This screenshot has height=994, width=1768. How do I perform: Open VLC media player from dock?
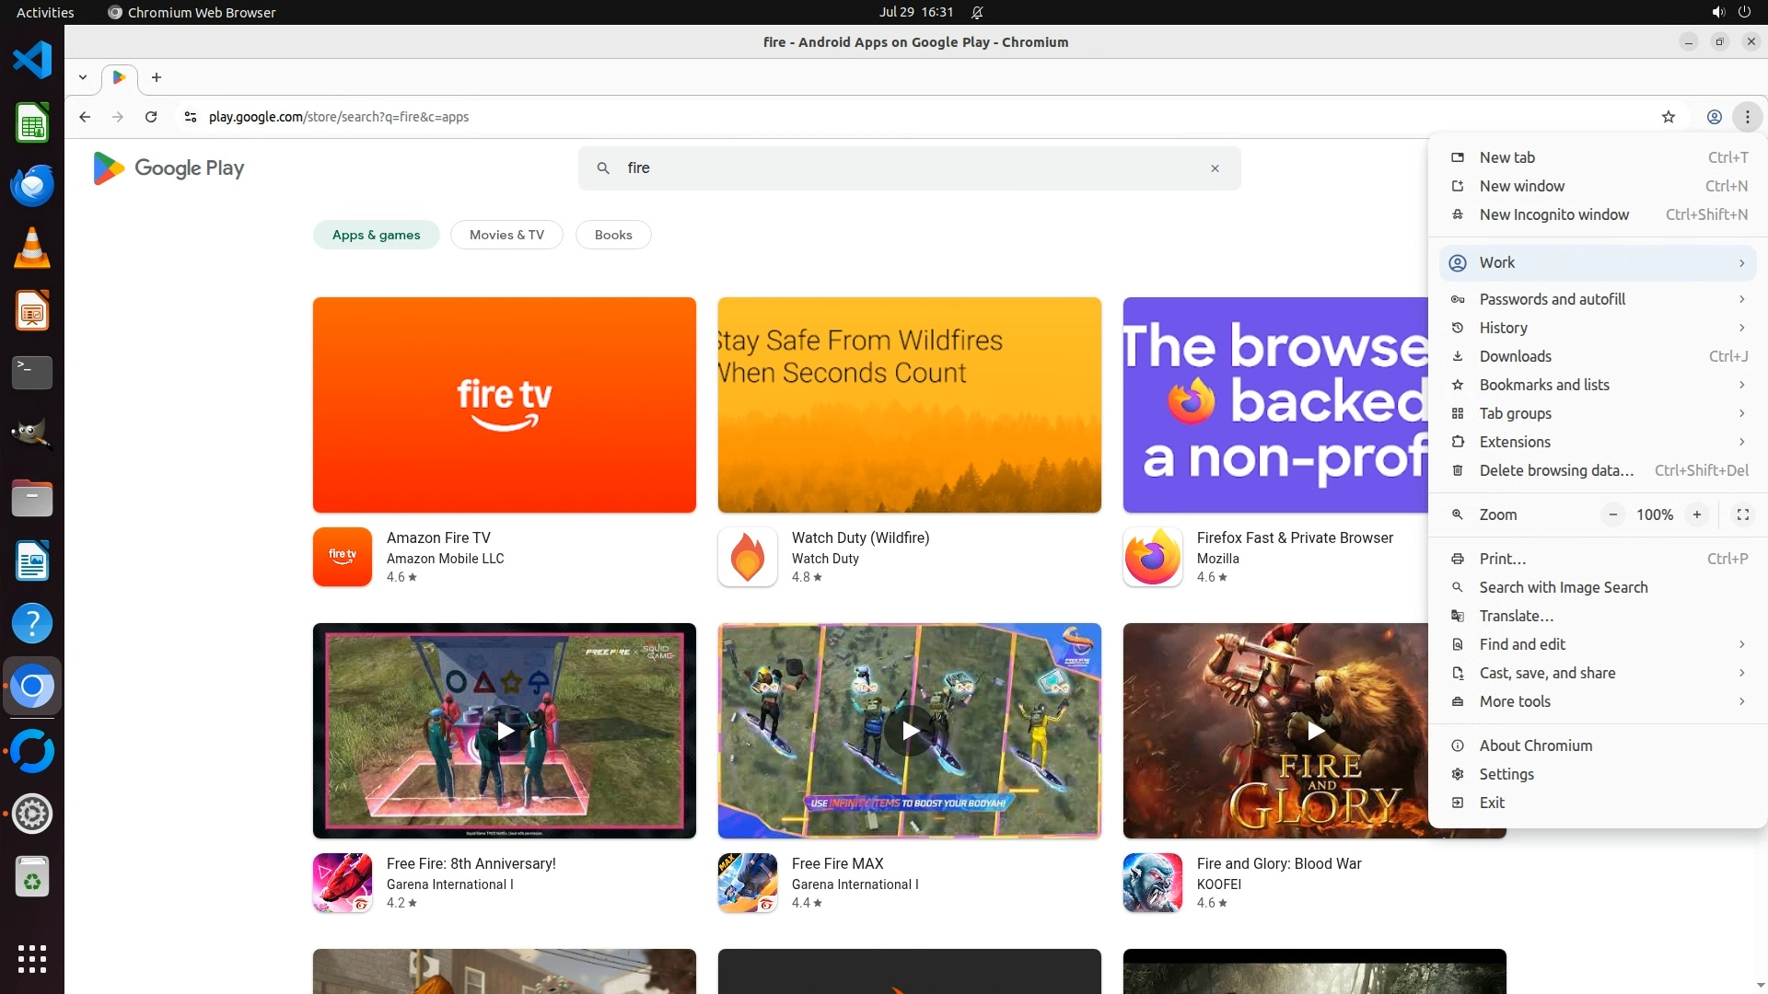point(31,248)
